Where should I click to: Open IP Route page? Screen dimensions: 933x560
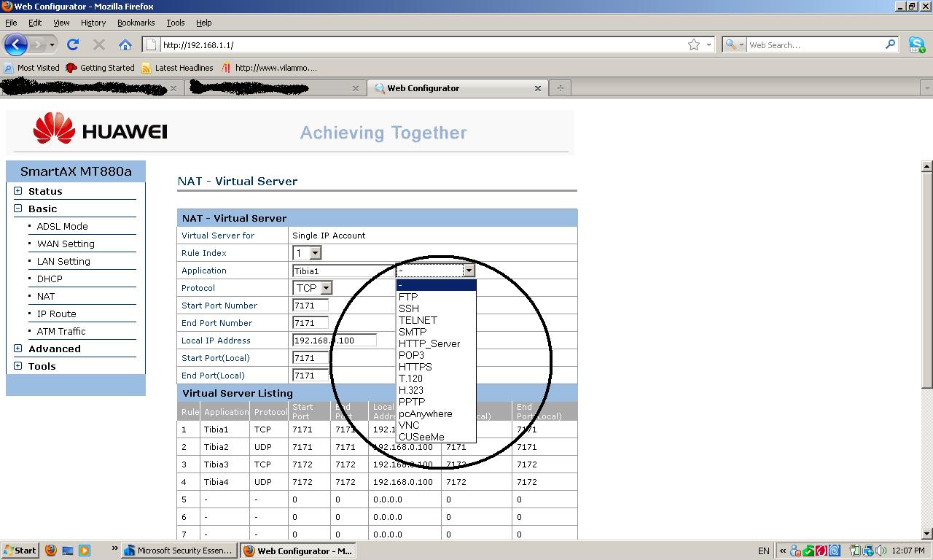(56, 314)
